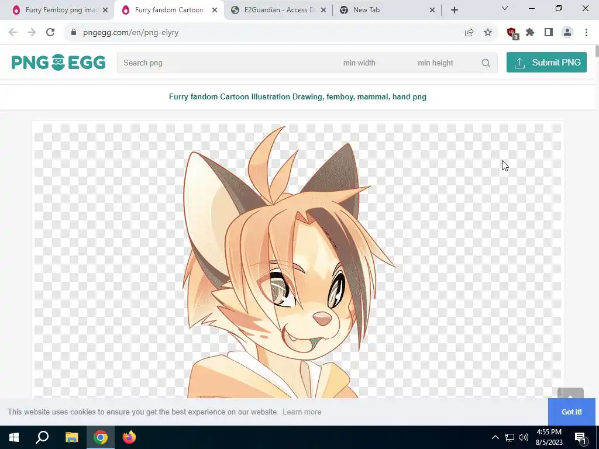
Task: Click the page vertical scrollbar thumb
Action: [x=597, y=51]
